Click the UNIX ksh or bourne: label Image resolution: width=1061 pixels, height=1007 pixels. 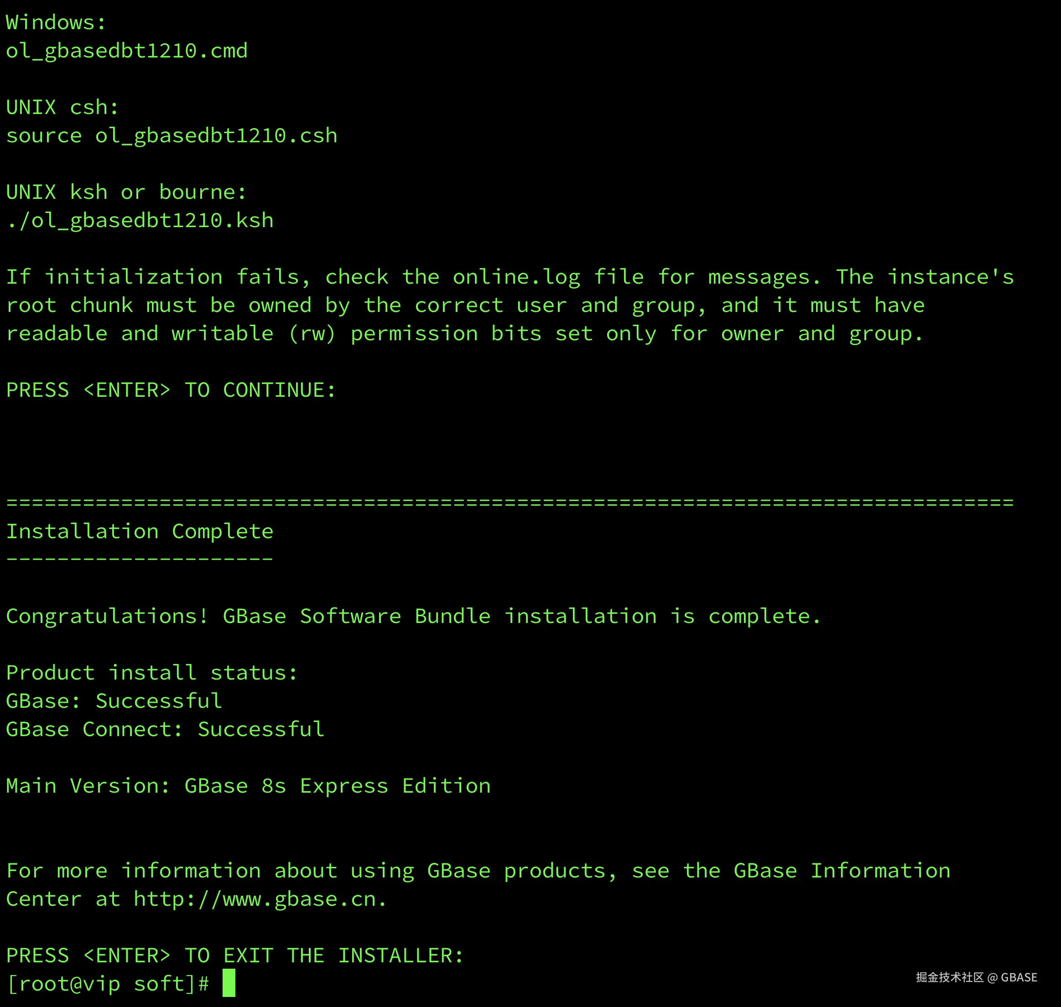click(x=127, y=192)
